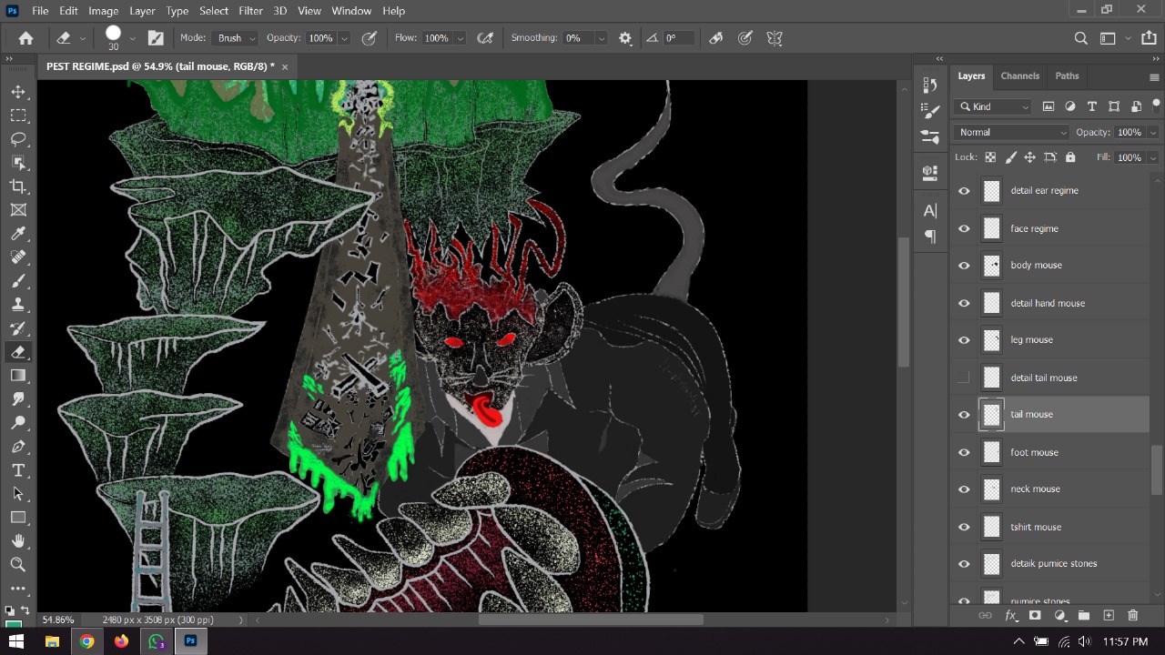Hide the face regime layer
The height and width of the screenshot is (655, 1165).
point(964,228)
